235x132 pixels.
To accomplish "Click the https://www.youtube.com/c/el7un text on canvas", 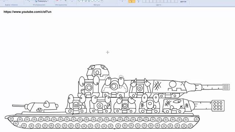I will tap(28, 12).
